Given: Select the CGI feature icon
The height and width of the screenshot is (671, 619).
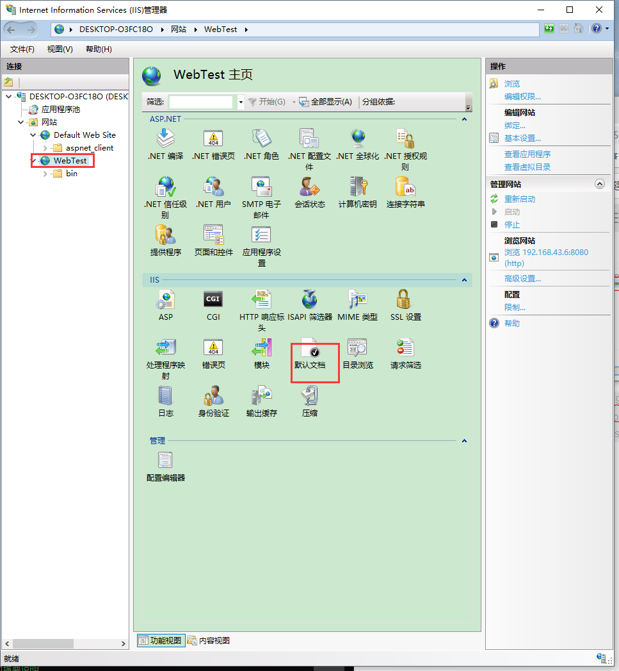Looking at the screenshot, I should coord(213,306).
